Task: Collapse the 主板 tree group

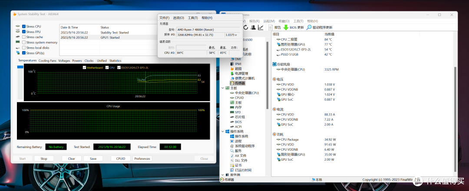Action: pyautogui.click(x=222, y=88)
